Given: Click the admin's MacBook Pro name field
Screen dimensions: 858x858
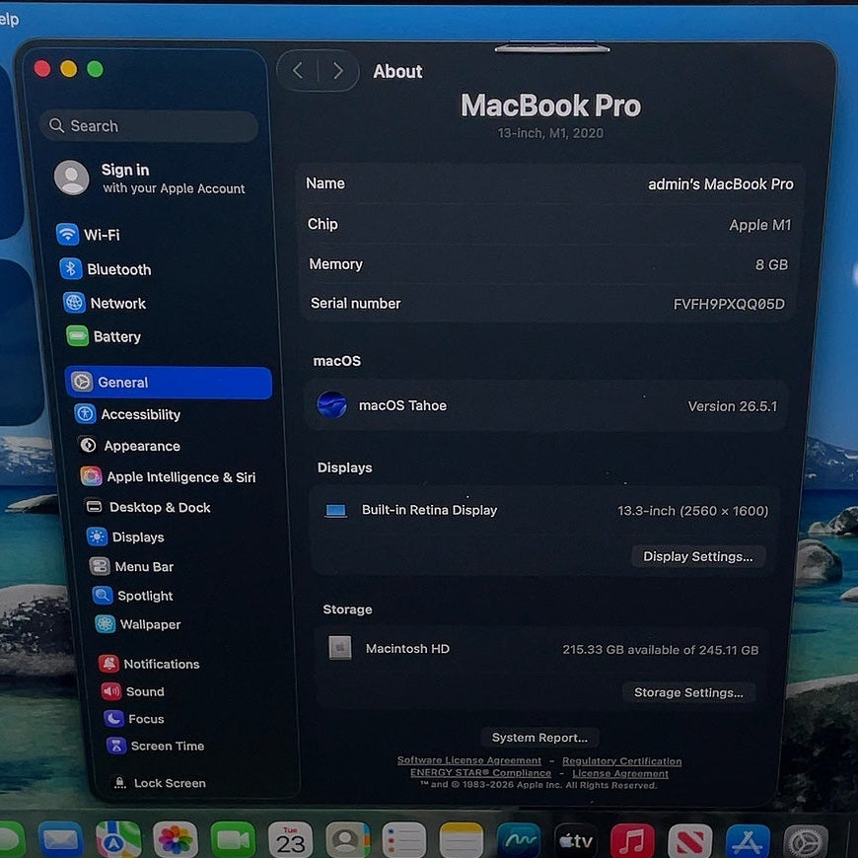Looking at the screenshot, I should 720,184.
